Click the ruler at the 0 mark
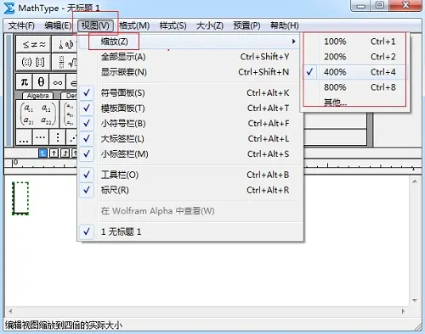 pyautogui.click(x=15, y=163)
